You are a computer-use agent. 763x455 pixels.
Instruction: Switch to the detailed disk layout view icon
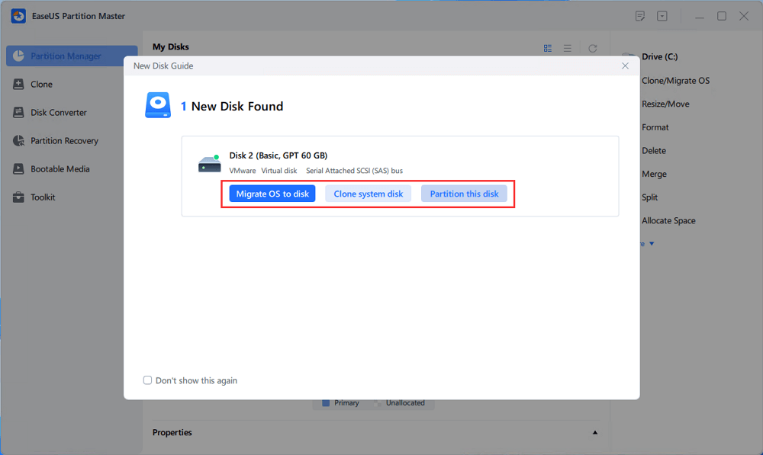tap(548, 48)
